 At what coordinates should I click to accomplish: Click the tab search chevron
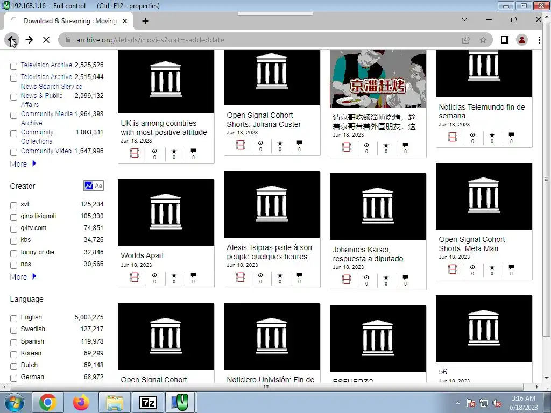coord(464,20)
